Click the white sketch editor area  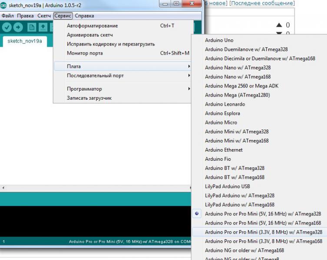(96, 143)
